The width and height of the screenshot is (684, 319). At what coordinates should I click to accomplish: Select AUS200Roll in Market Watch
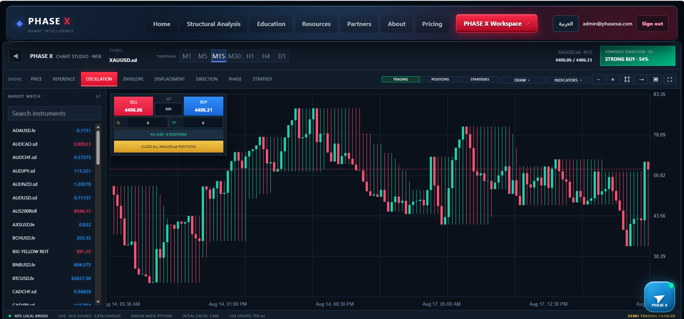pos(52,211)
